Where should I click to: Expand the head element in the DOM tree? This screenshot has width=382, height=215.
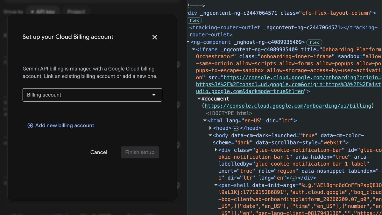210,128
